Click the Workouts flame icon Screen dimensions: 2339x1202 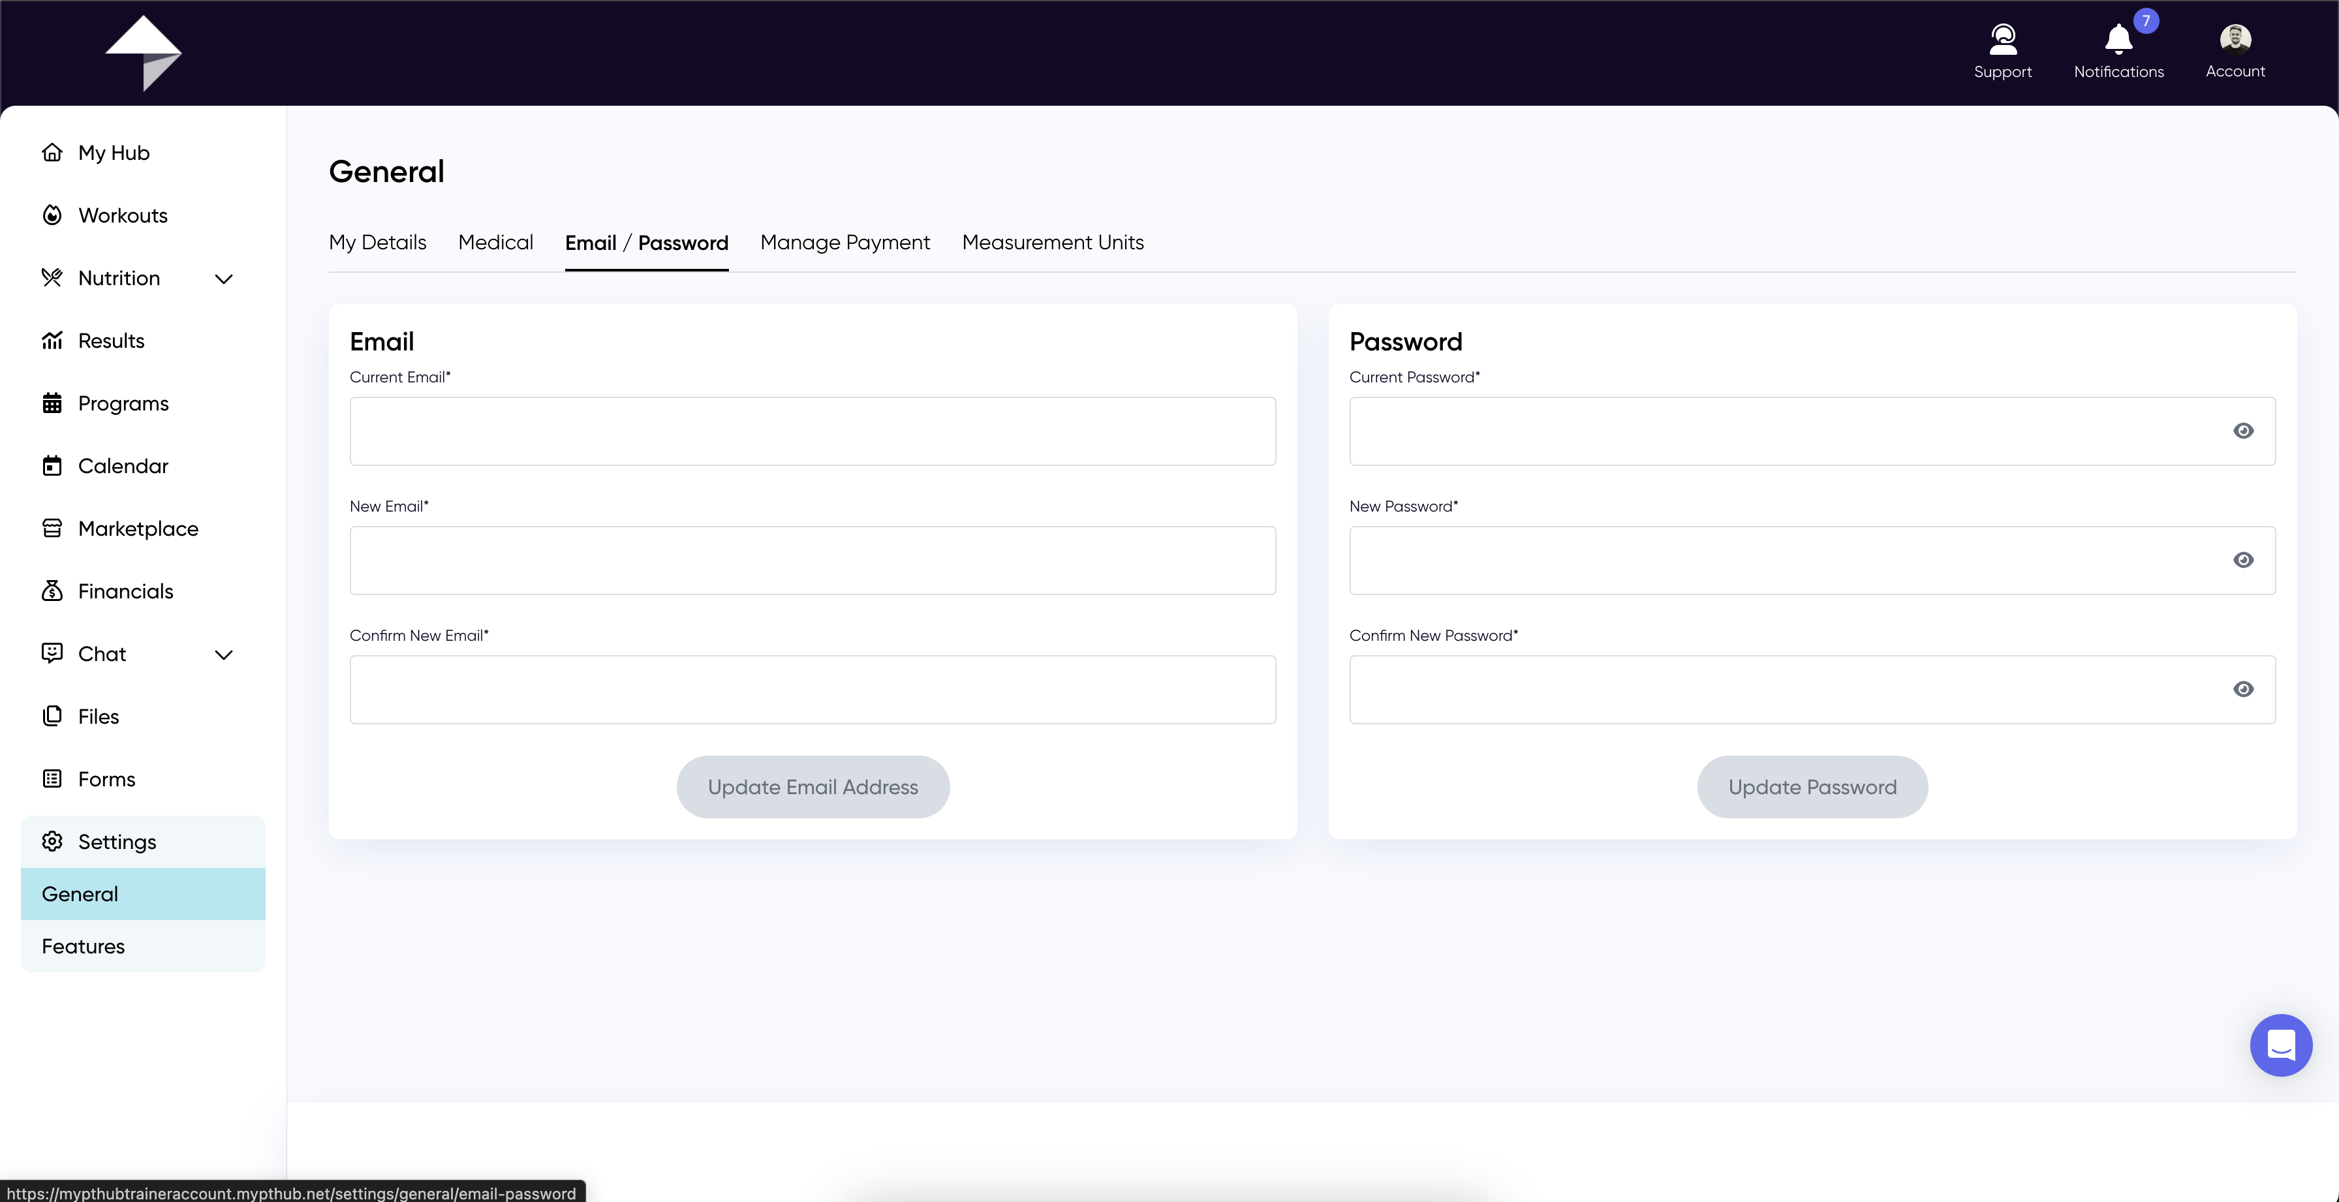click(x=53, y=214)
